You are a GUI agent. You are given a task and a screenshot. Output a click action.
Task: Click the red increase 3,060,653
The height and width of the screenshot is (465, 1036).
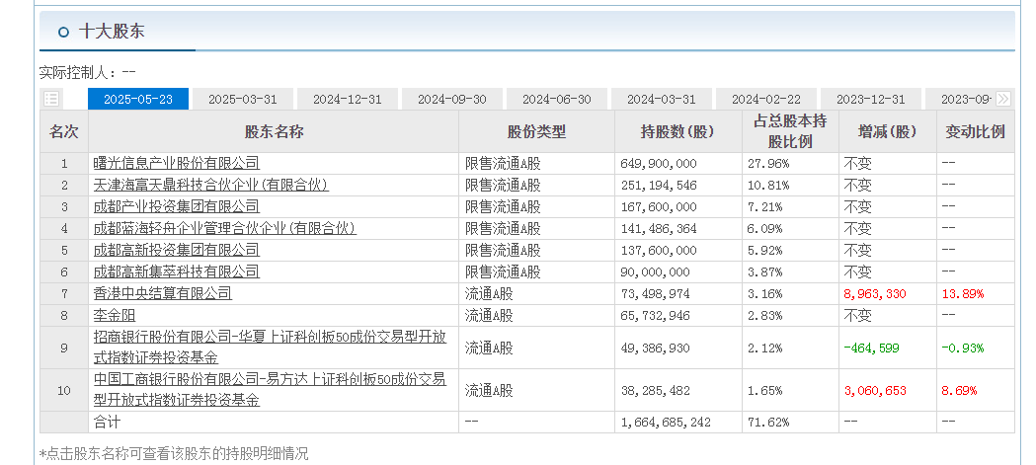click(x=875, y=390)
